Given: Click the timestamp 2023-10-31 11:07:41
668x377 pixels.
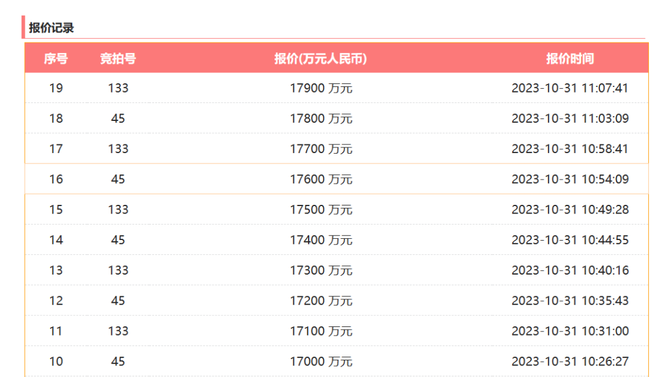Looking at the screenshot, I should 570,88.
